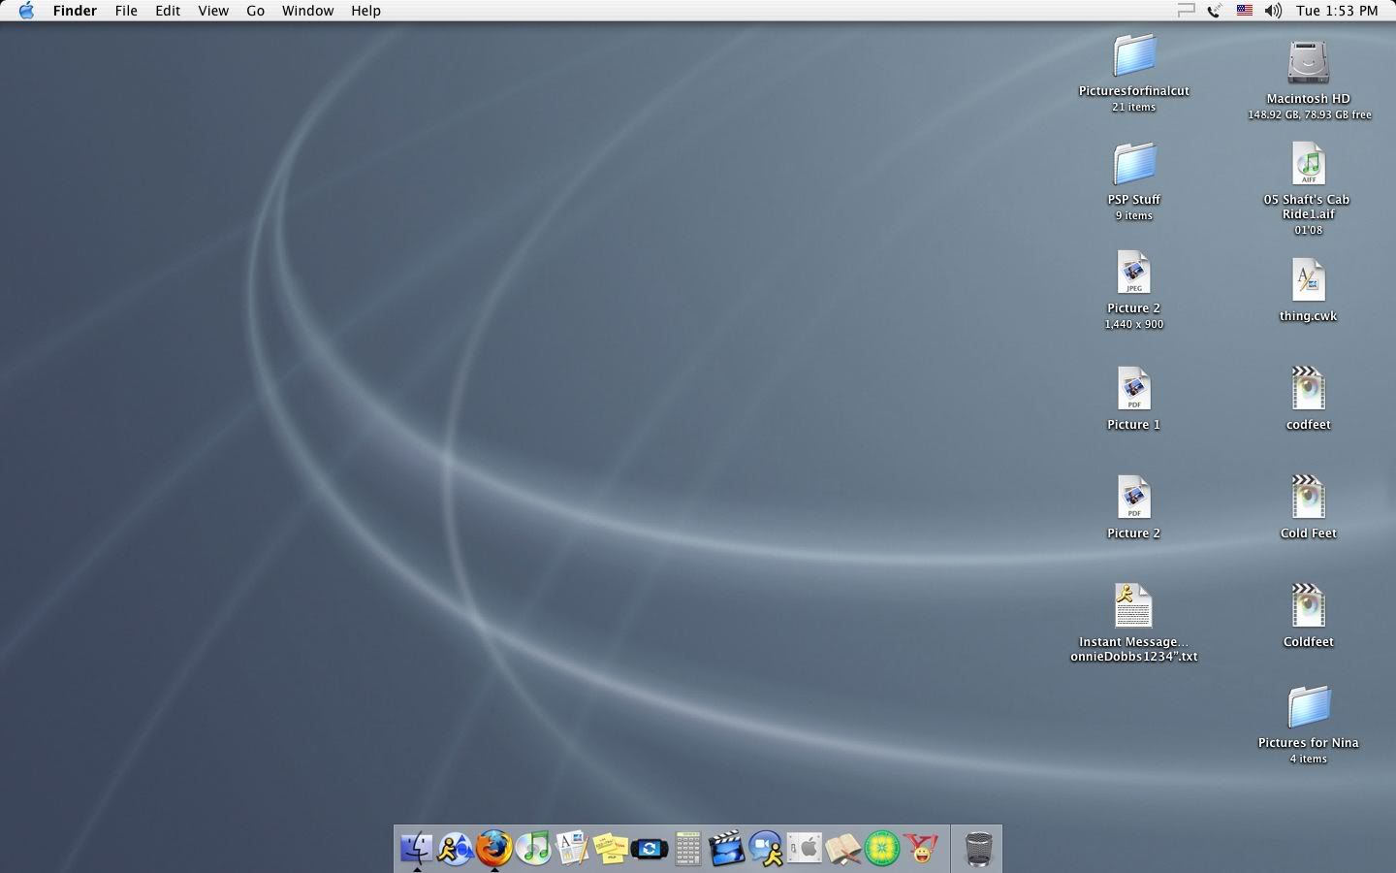Click the modem phone status icon
The height and width of the screenshot is (873, 1396).
(x=1214, y=11)
